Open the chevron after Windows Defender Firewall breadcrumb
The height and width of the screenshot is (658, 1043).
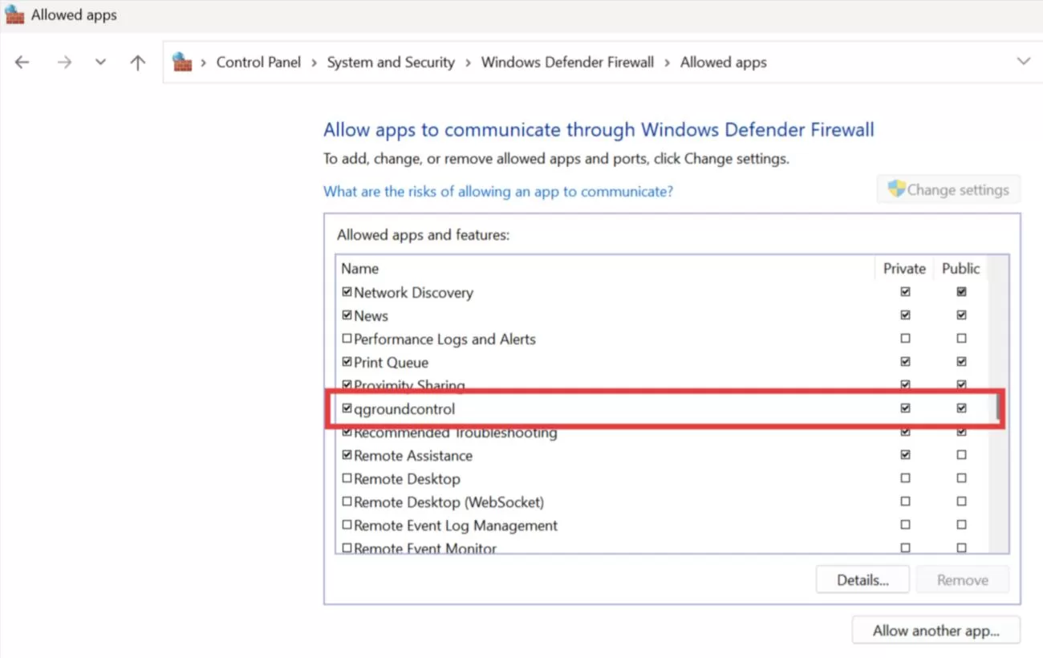click(667, 63)
